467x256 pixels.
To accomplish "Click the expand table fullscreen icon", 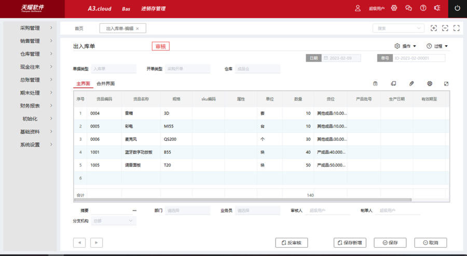I will [446, 84].
